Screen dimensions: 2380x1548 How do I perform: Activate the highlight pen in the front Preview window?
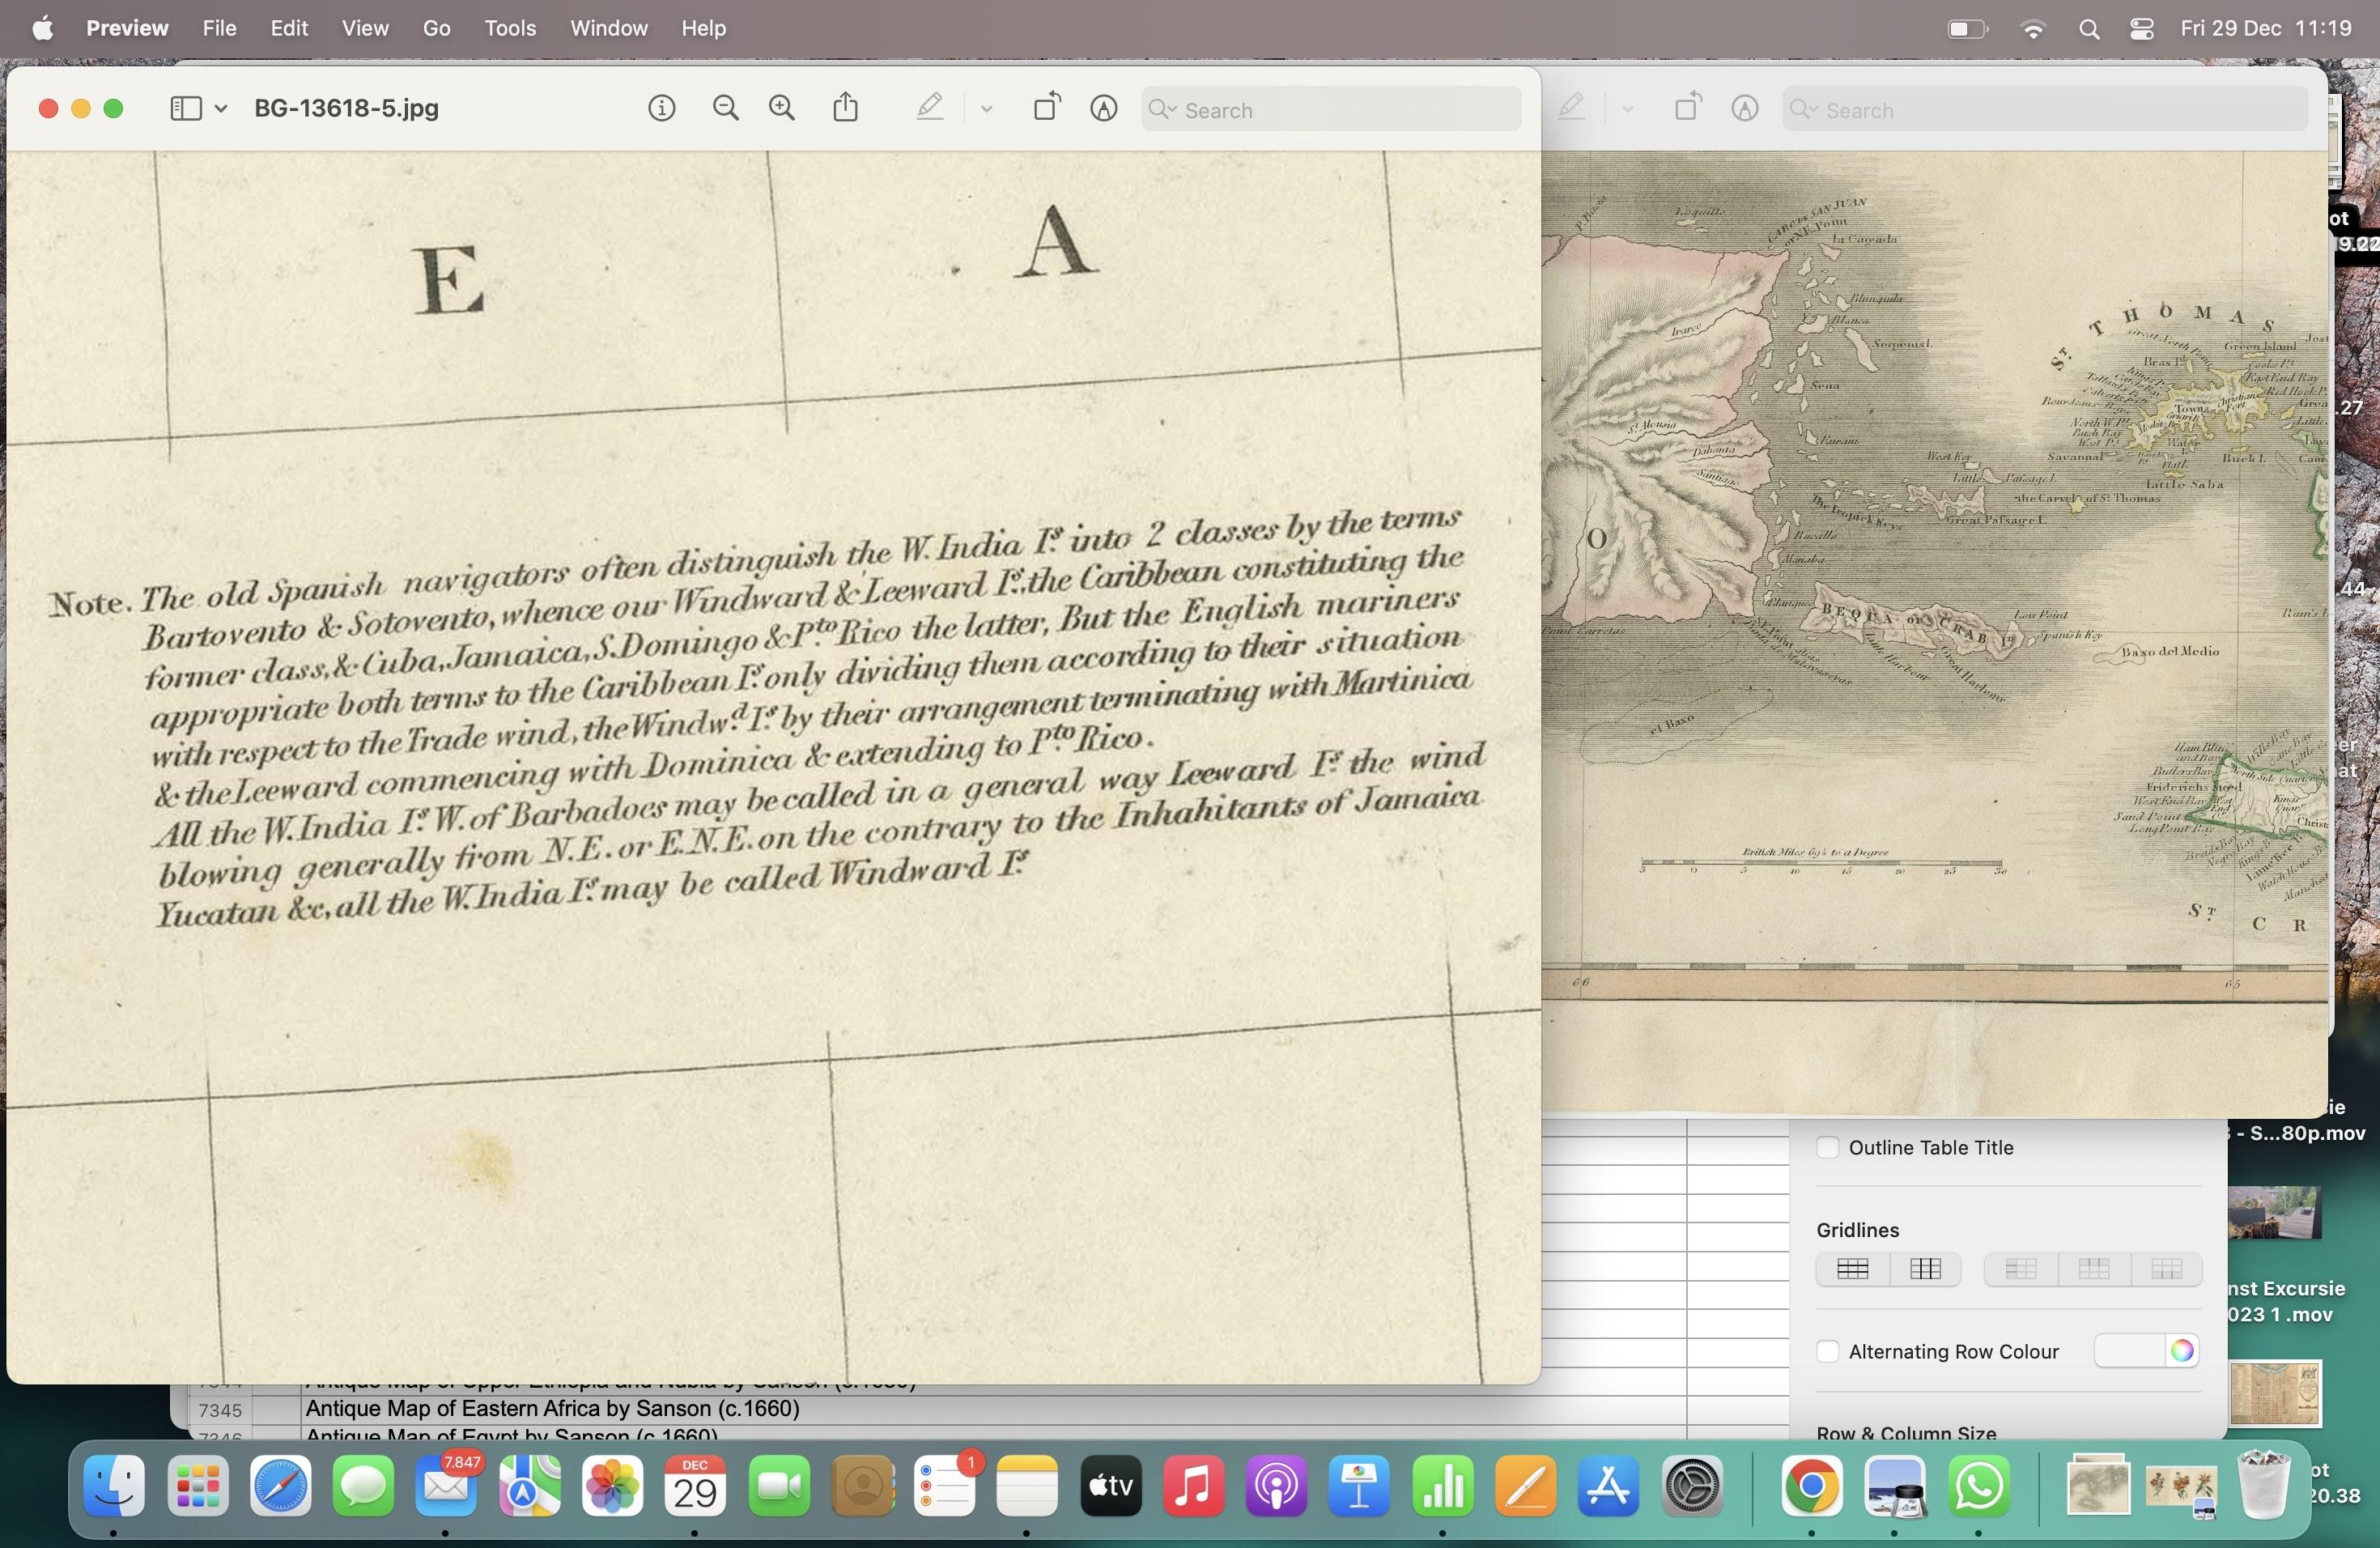click(x=930, y=107)
